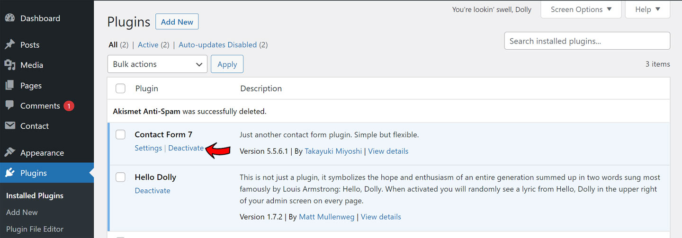The height and width of the screenshot is (238, 682).
Task: Filter plugins by Active
Action: [x=148, y=45]
